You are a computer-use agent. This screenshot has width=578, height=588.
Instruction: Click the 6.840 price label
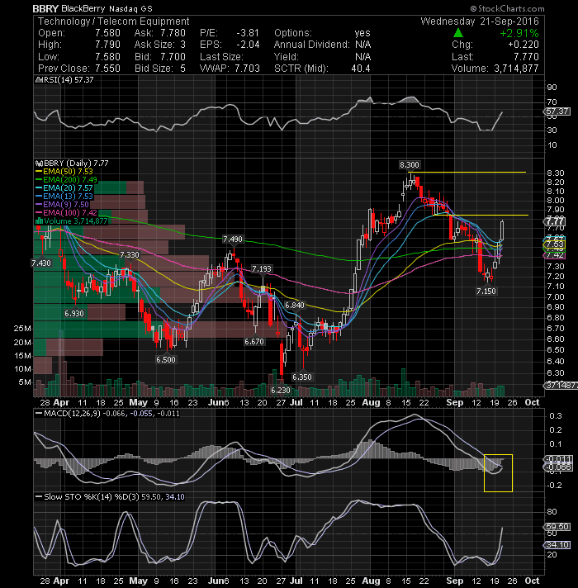[x=295, y=306]
